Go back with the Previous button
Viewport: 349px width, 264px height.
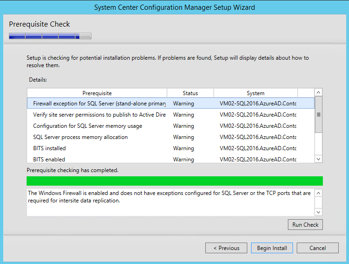click(x=226, y=248)
